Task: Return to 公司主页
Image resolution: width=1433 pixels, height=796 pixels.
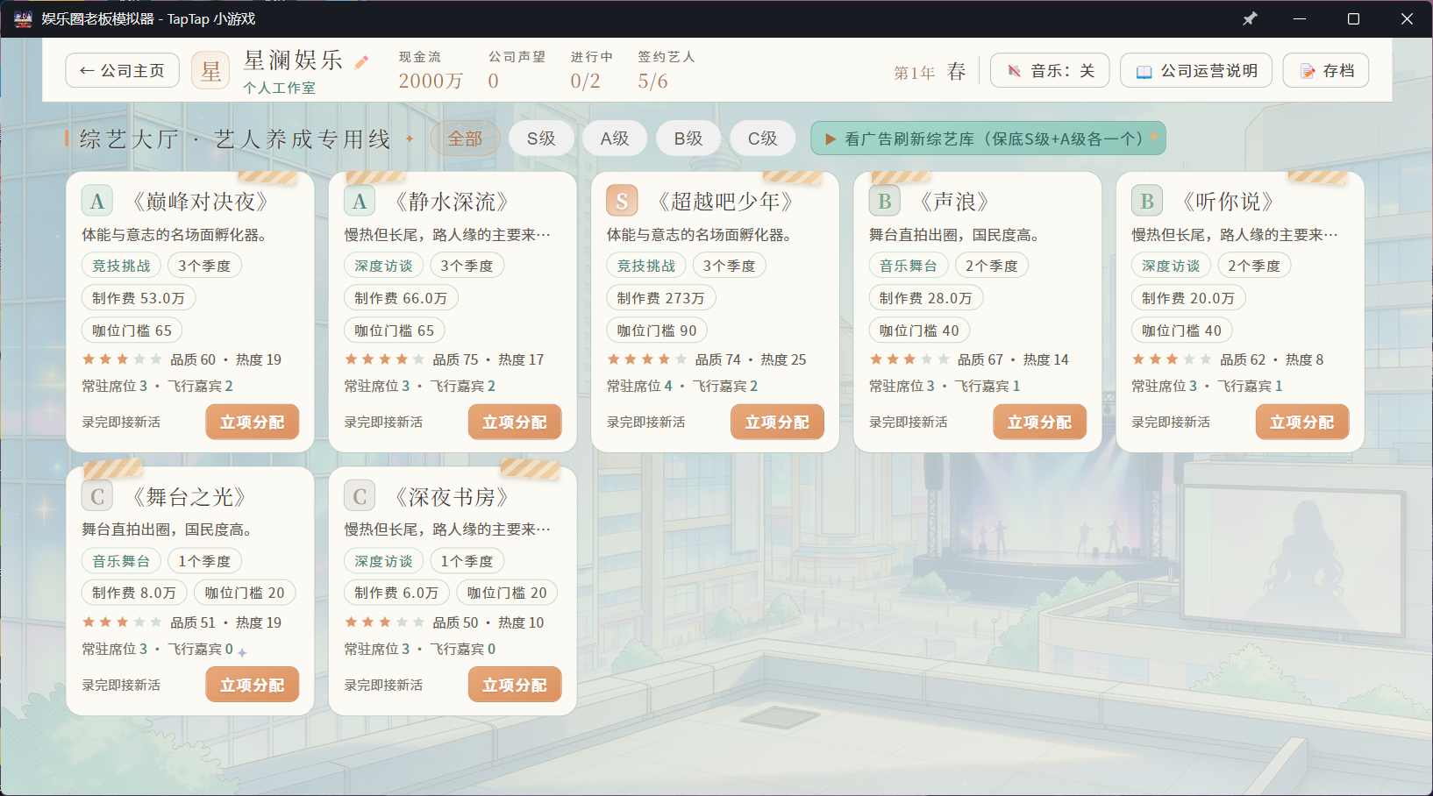Action: (x=122, y=70)
